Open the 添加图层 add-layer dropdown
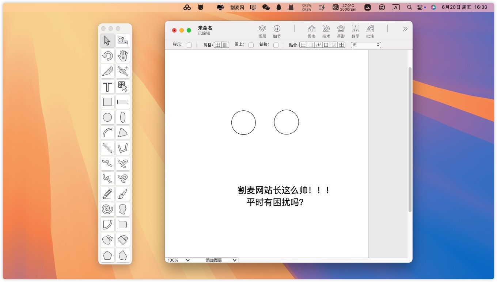Screen dimensions: 497x282 (x=216, y=260)
